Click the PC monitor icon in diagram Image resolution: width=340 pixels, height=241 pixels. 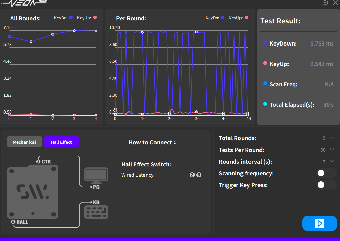click(x=96, y=176)
